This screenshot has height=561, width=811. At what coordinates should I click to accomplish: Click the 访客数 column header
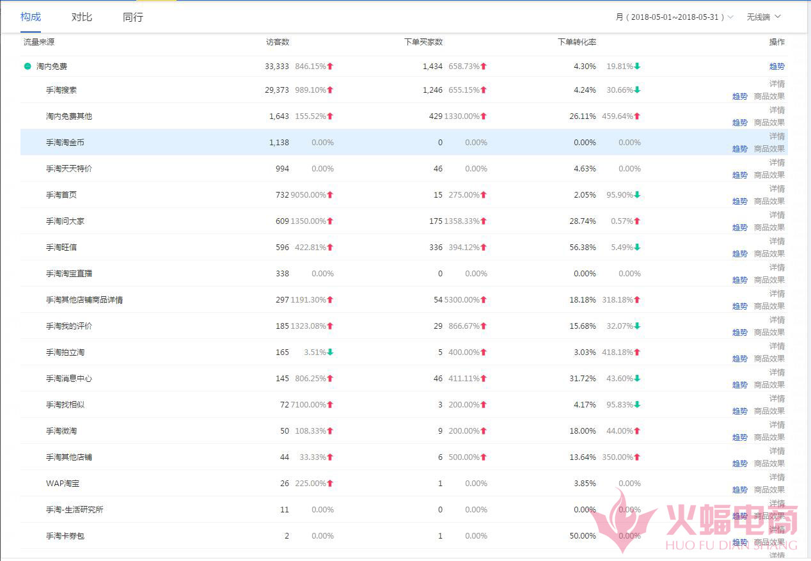[x=278, y=42]
